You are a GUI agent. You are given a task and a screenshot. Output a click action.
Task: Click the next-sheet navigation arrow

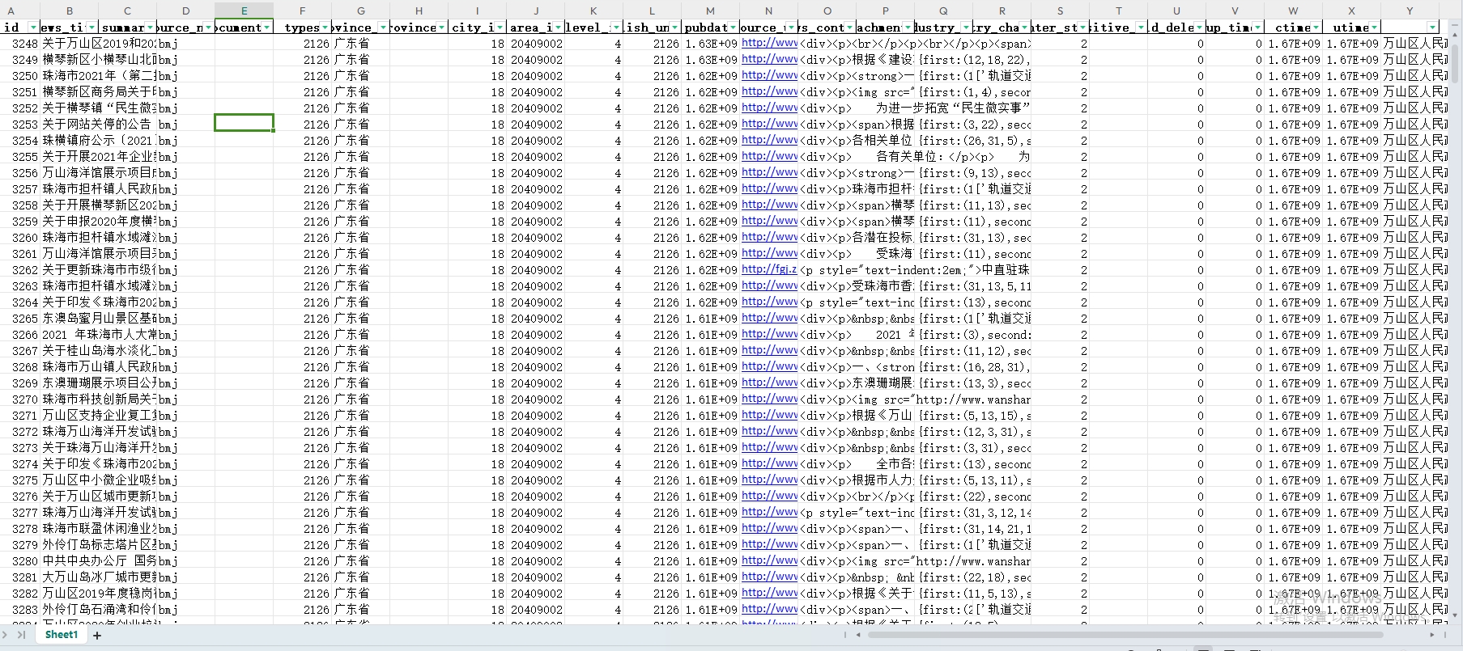tap(6, 635)
